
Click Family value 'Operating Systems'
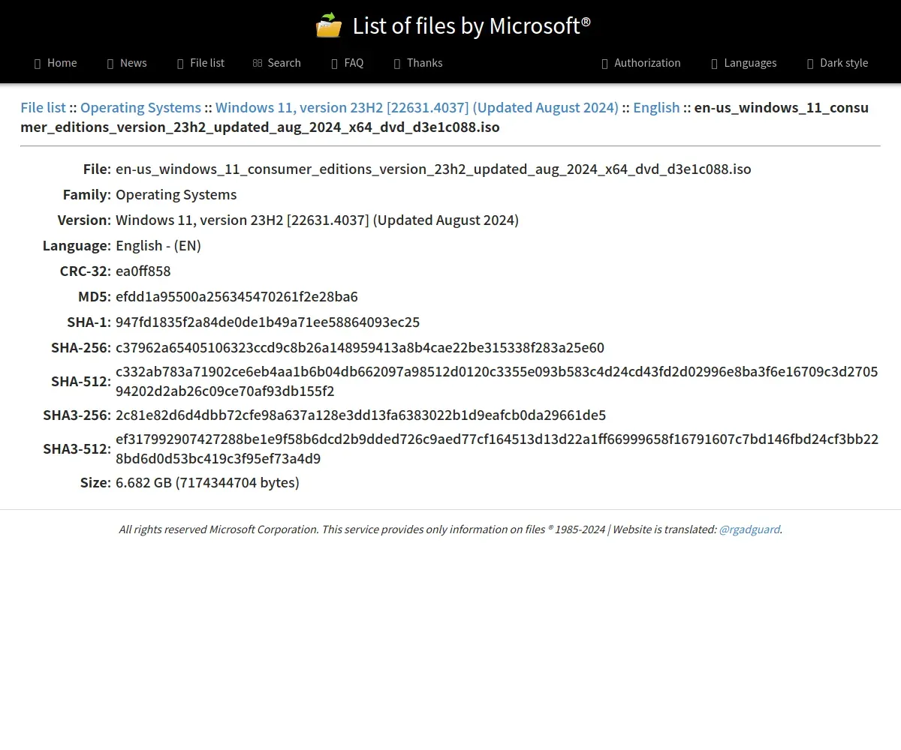(x=176, y=195)
